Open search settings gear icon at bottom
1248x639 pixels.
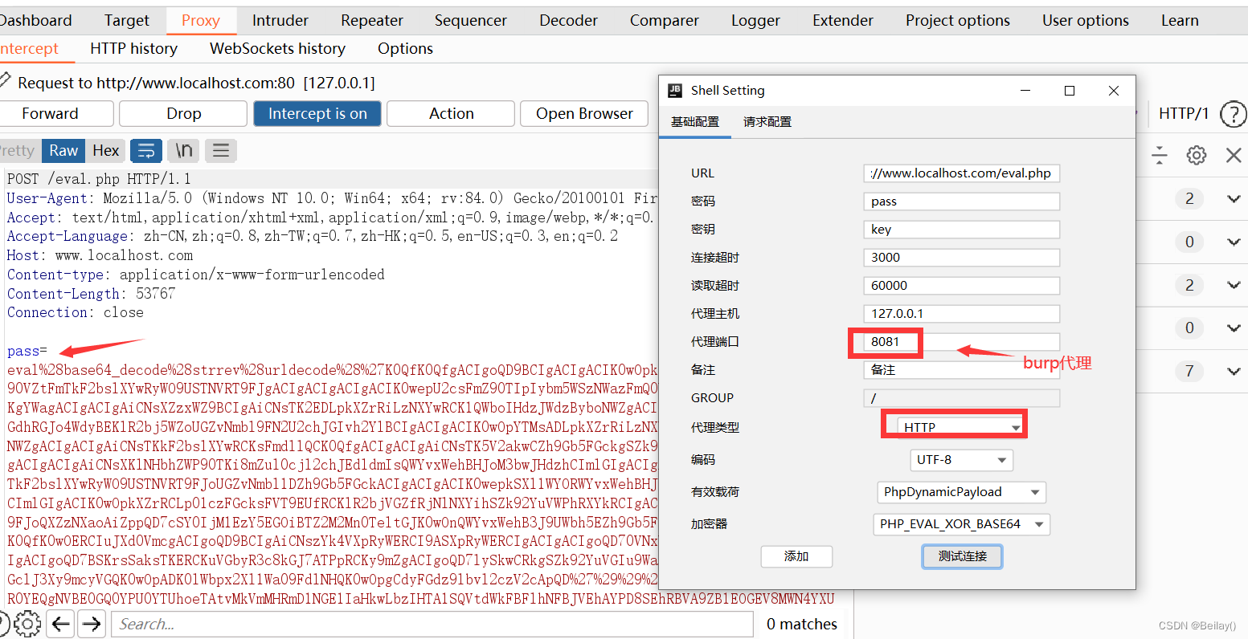pyautogui.click(x=27, y=623)
